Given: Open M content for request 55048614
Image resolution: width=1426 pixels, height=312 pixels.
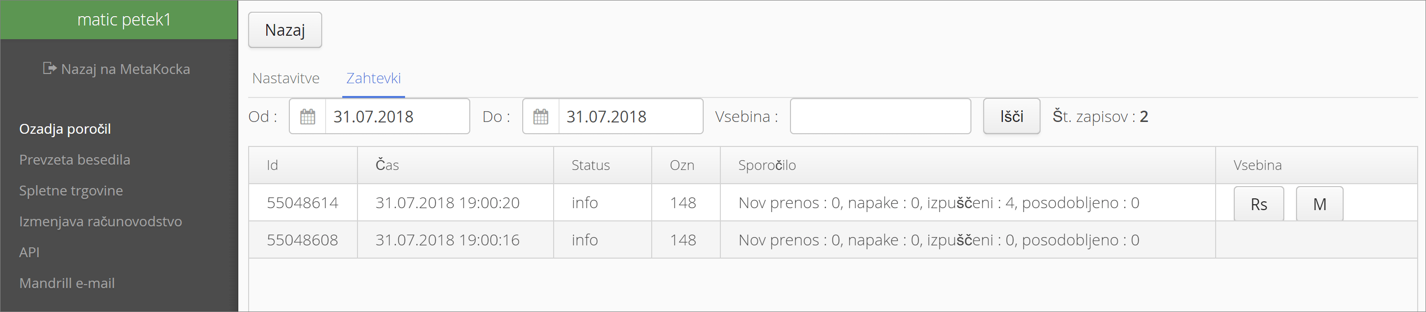Looking at the screenshot, I should 1320,204.
